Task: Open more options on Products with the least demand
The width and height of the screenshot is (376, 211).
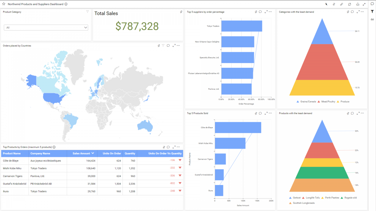Action: click(x=362, y=113)
